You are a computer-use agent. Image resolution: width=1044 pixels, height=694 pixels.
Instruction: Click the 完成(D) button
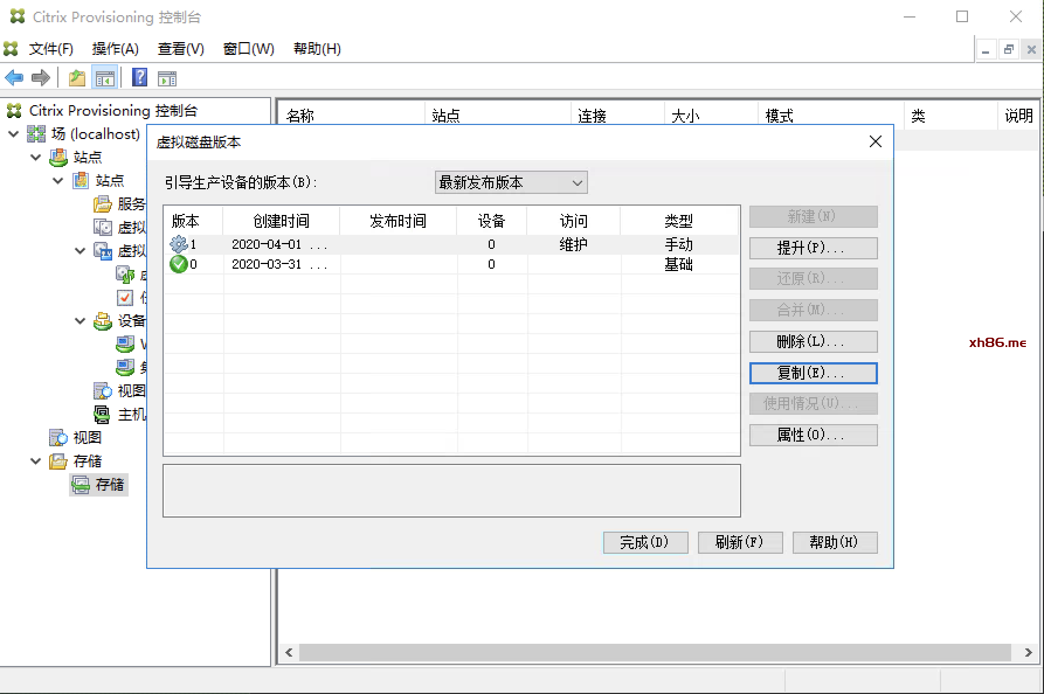[x=645, y=543]
